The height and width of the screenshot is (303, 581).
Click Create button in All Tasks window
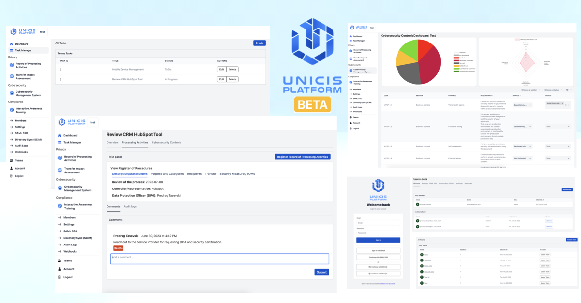pyautogui.click(x=260, y=43)
